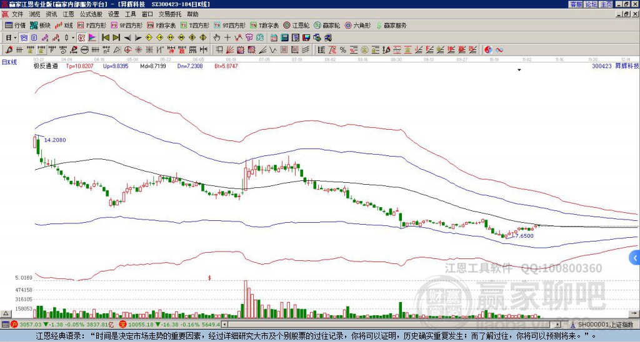
Task: Click the up-triangle button beside the volume bars
Action: pyautogui.click(x=6, y=313)
